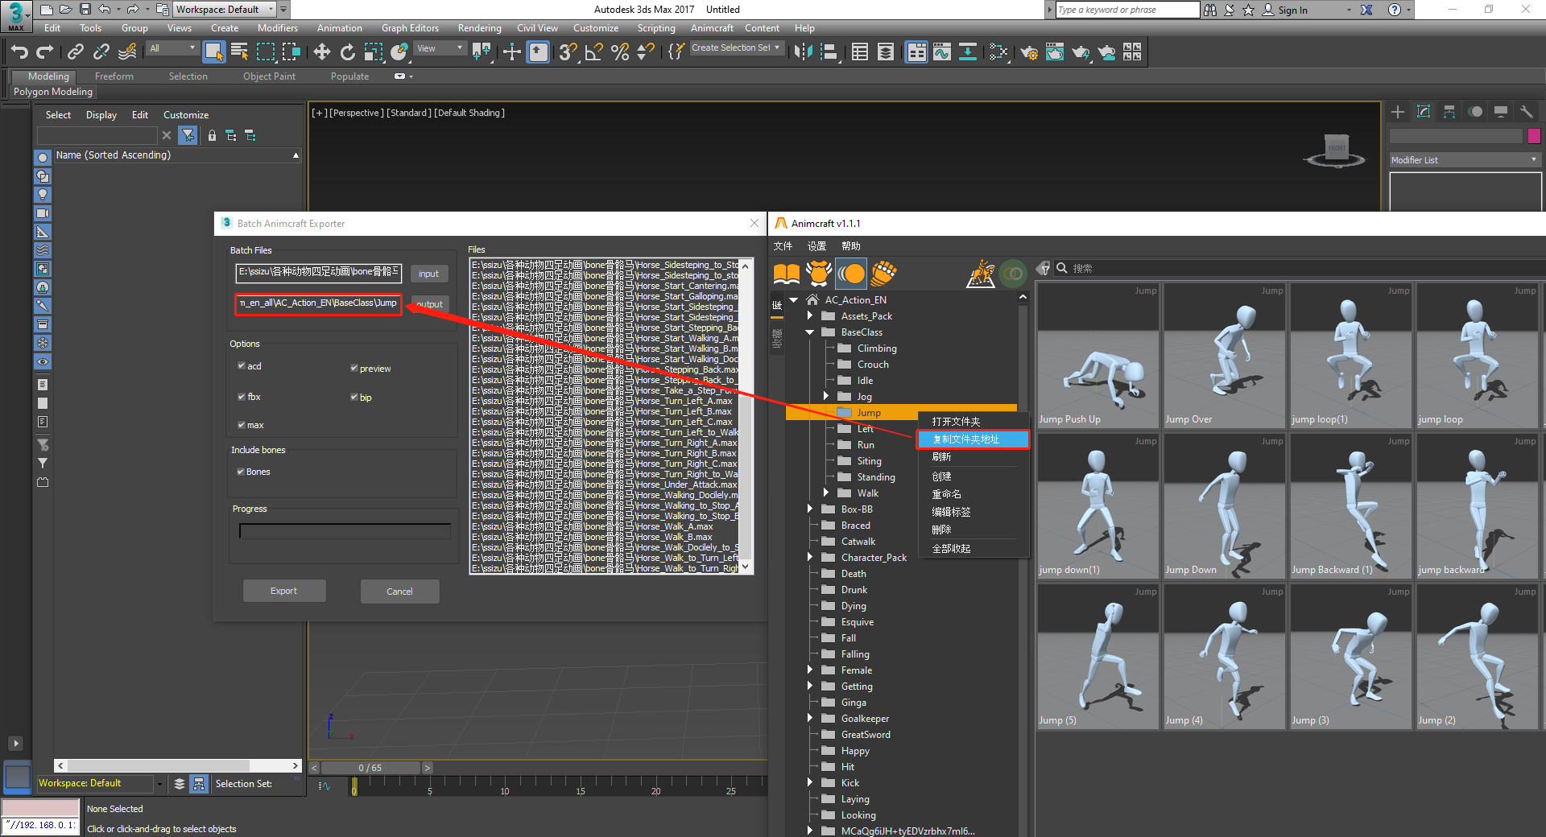Choose the Select and Rotate tool

tap(347, 52)
